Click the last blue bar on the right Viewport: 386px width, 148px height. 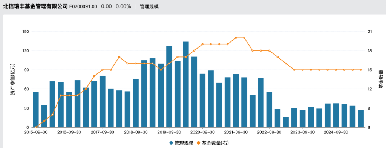361,119
